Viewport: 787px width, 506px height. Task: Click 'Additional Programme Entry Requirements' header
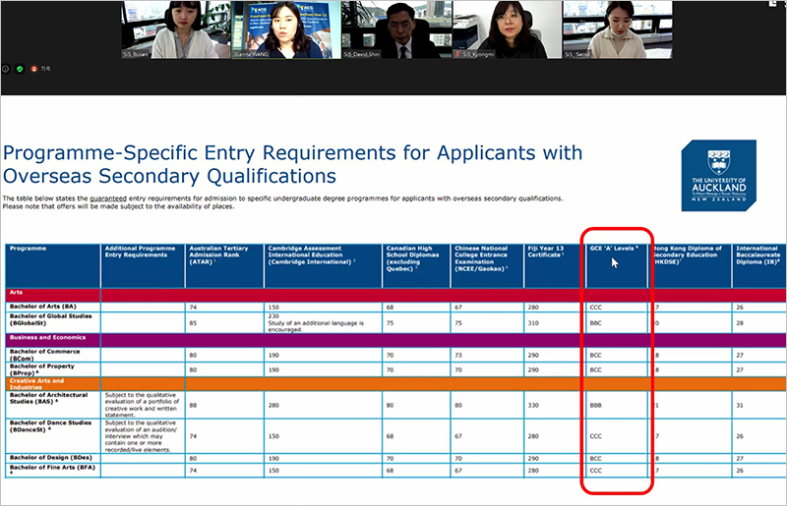[143, 266]
